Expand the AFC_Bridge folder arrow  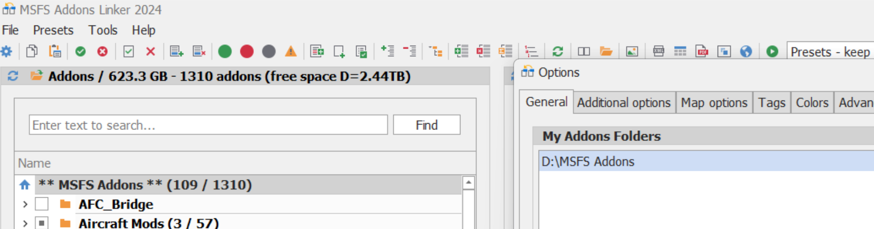pos(25,204)
